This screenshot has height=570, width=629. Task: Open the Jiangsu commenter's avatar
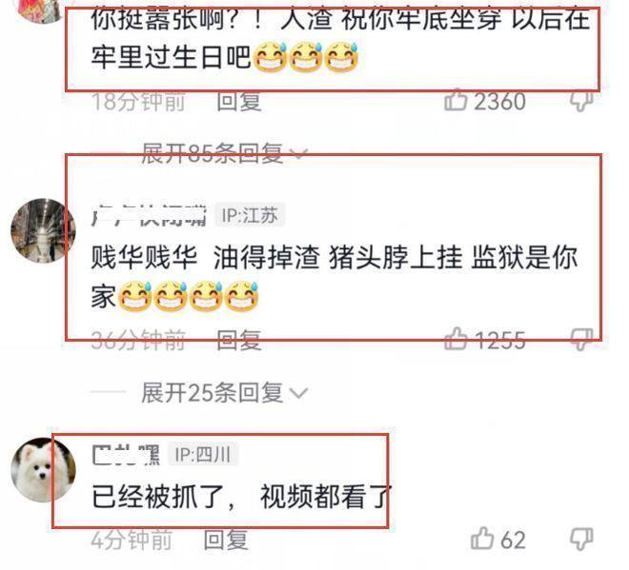pyautogui.click(x=43, y=230)
